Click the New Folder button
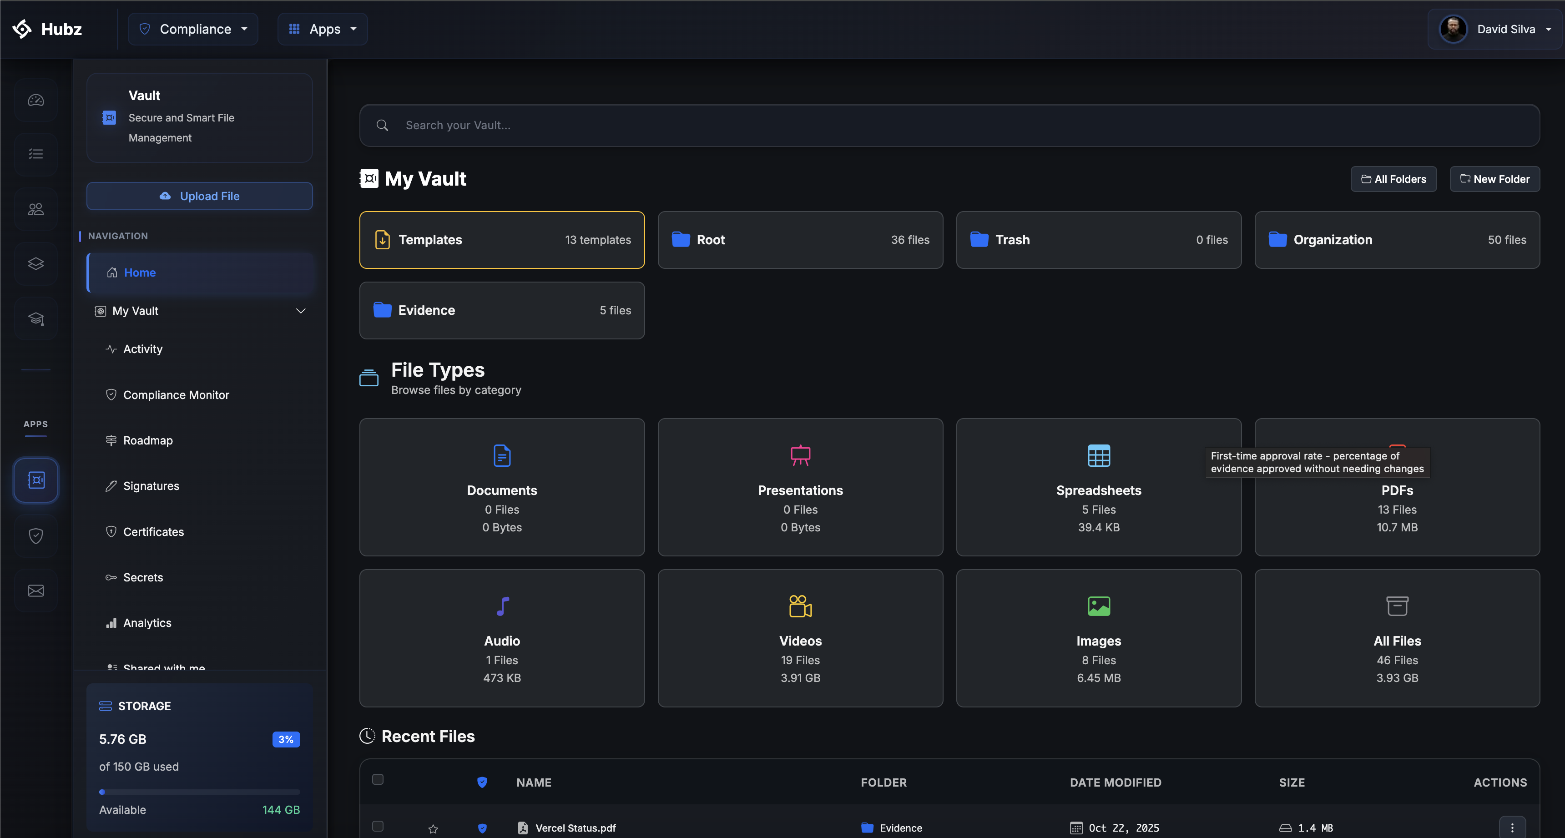 pos(1494,179)
